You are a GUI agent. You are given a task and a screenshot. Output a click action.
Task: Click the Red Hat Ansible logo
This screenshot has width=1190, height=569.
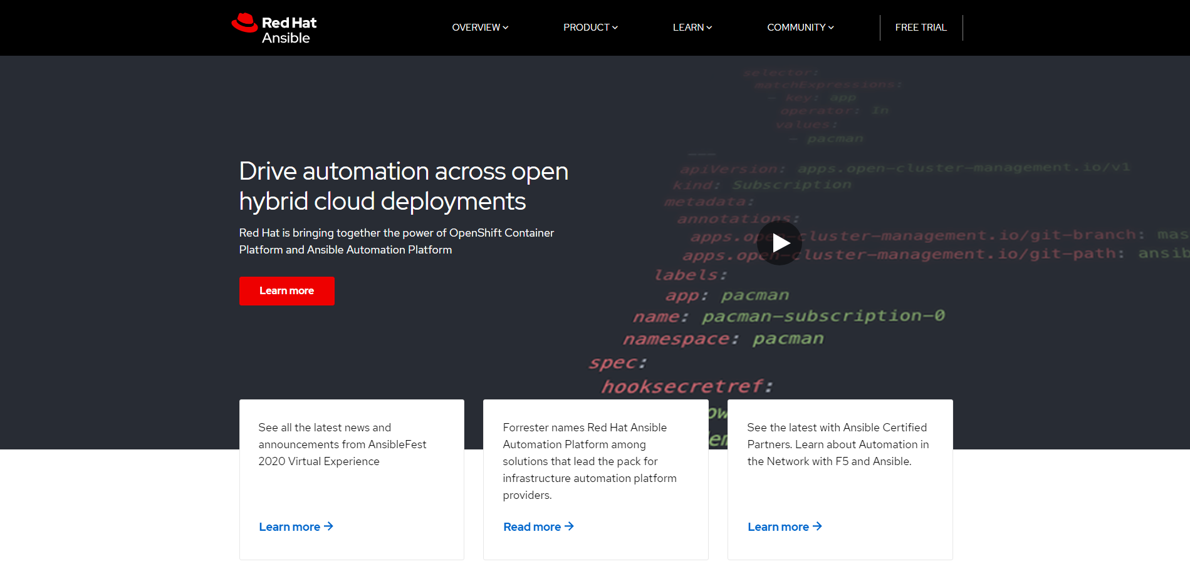coord(274,28)
